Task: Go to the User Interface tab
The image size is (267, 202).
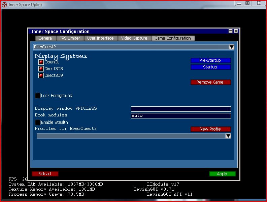Action: point(100,38)
